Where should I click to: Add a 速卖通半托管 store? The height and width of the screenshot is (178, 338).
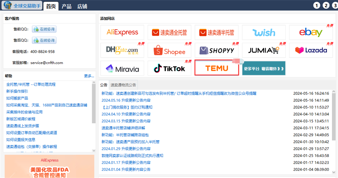[217, 33]
